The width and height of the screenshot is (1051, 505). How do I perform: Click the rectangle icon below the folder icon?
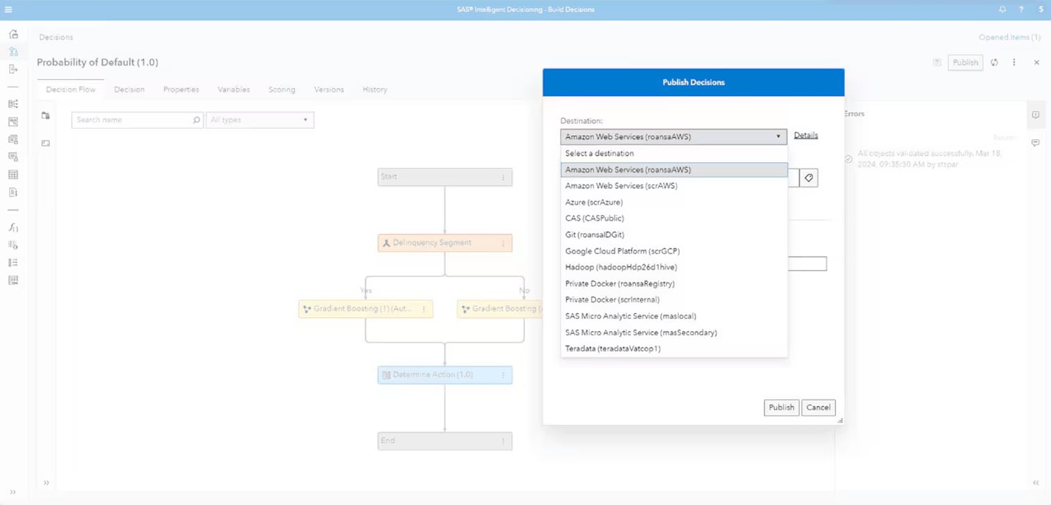(x=45, y=143)
